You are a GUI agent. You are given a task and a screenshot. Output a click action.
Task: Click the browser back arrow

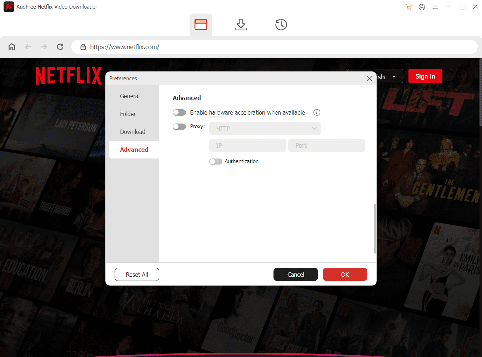pyautogui.click(x=28, y=47)
